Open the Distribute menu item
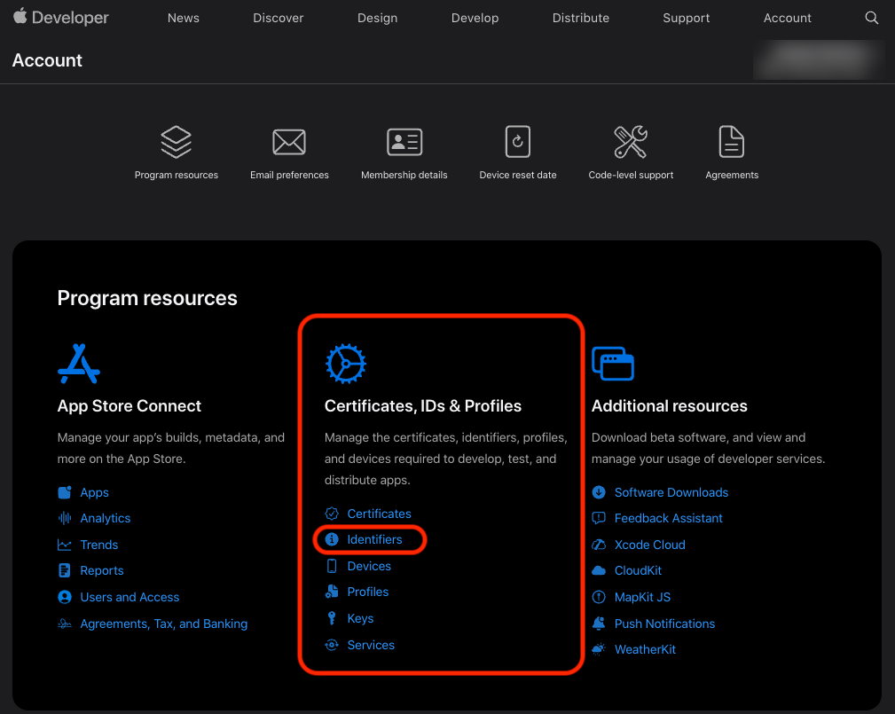895x714 pixels. [x=580, y=18]
